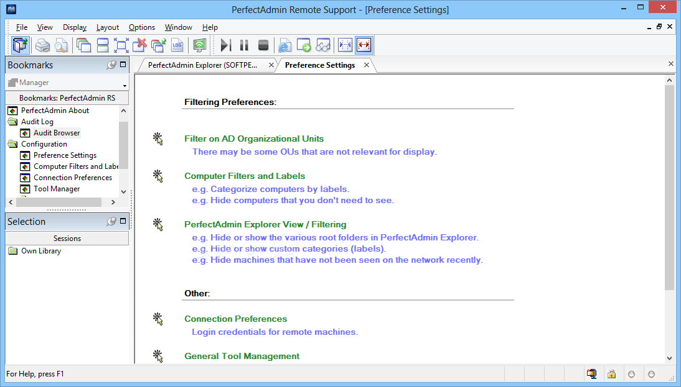Screen dimensions: 681x387
Task: Click the last round status indicator
Action: (x=651, y=374)
